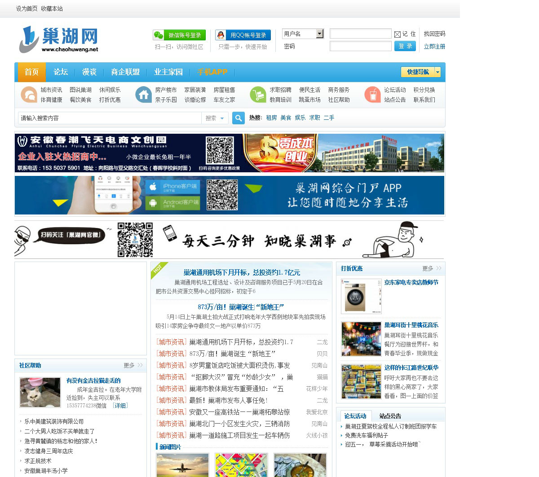Click the 每天三分钟 知晓巢湖事 banner
This screenshot has width=539, height=477.
(230, 240)
